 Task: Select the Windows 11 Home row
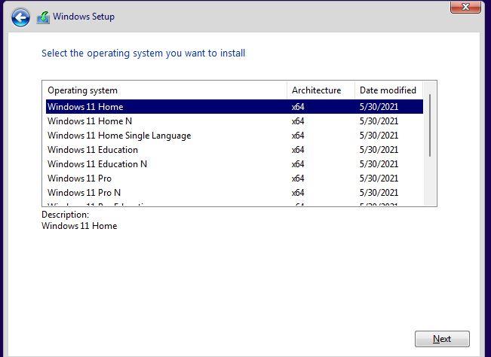(235, 107)
